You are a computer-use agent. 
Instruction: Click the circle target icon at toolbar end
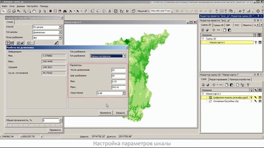click(258, 11)
